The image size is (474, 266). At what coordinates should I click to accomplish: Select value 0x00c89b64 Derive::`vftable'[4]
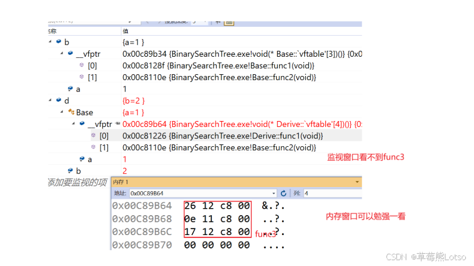(242, 125)
